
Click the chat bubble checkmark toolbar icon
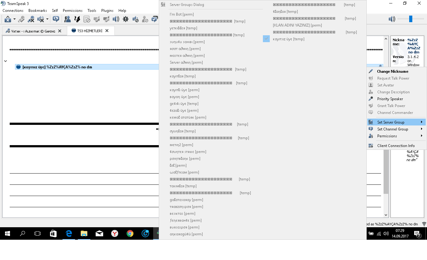pos(155,19)
